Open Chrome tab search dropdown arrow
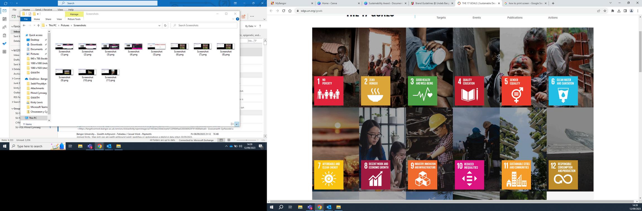Image resolution: width=642 pixels, height=211 pixels. tap(610, 3)
